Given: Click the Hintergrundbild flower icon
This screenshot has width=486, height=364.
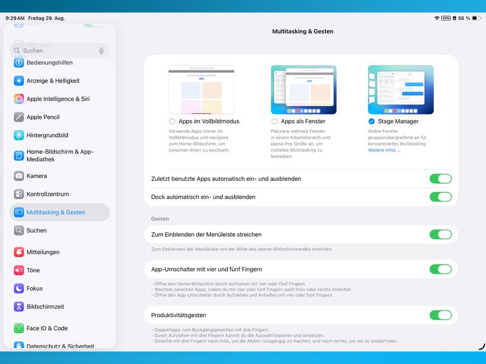Looking at the screenshot, I should (19, 135).
